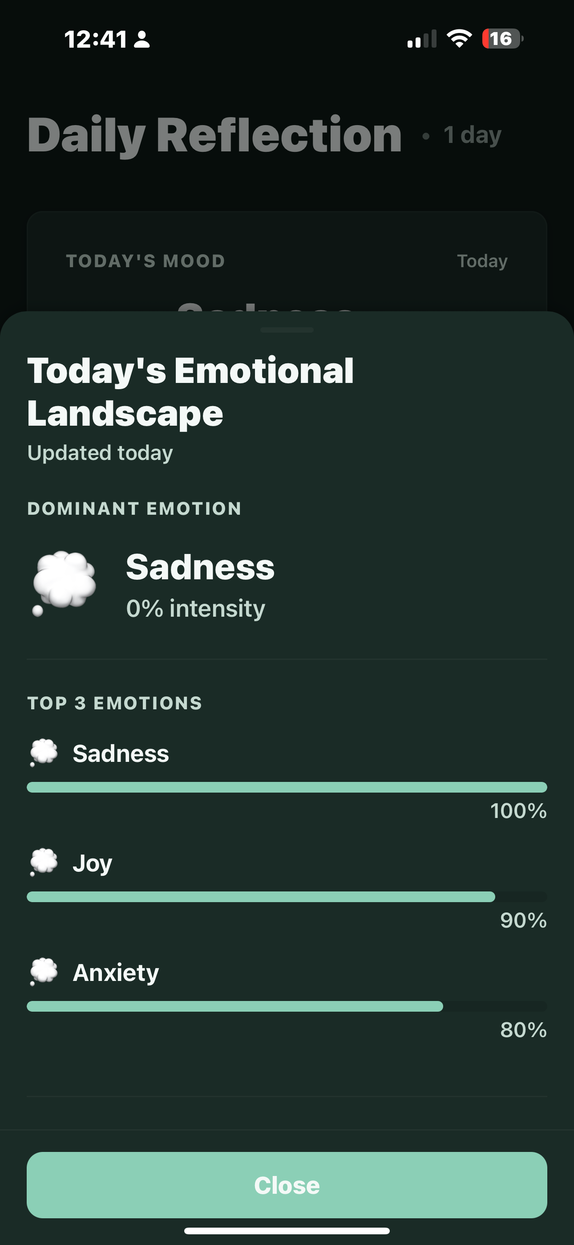The height and width of the screenshot is (1245, 574).
Task: Tap the 0% intensity text
Action: (x=195, y=608)
